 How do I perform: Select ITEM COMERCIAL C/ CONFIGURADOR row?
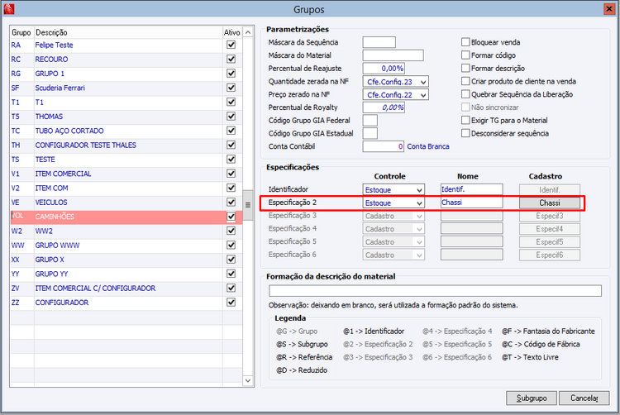click(126, 289)
